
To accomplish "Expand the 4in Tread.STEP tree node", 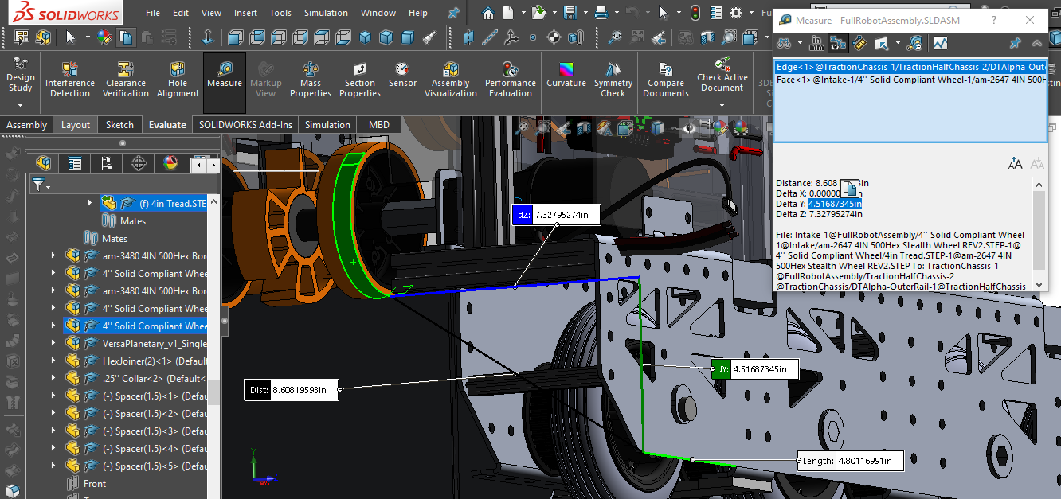I will coord(89,203).
